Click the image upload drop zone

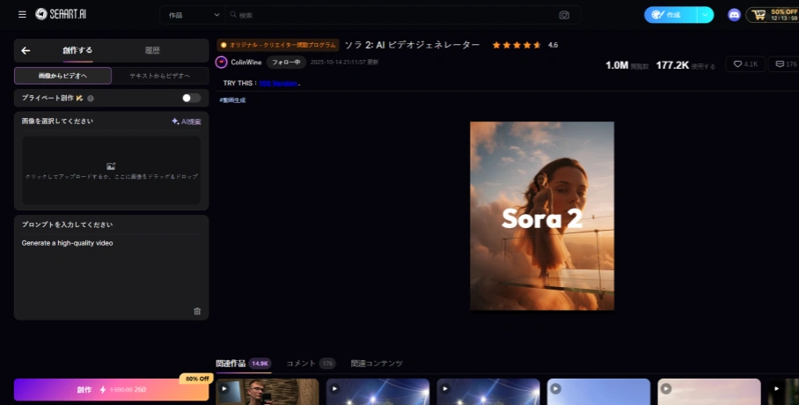(111, 171)
